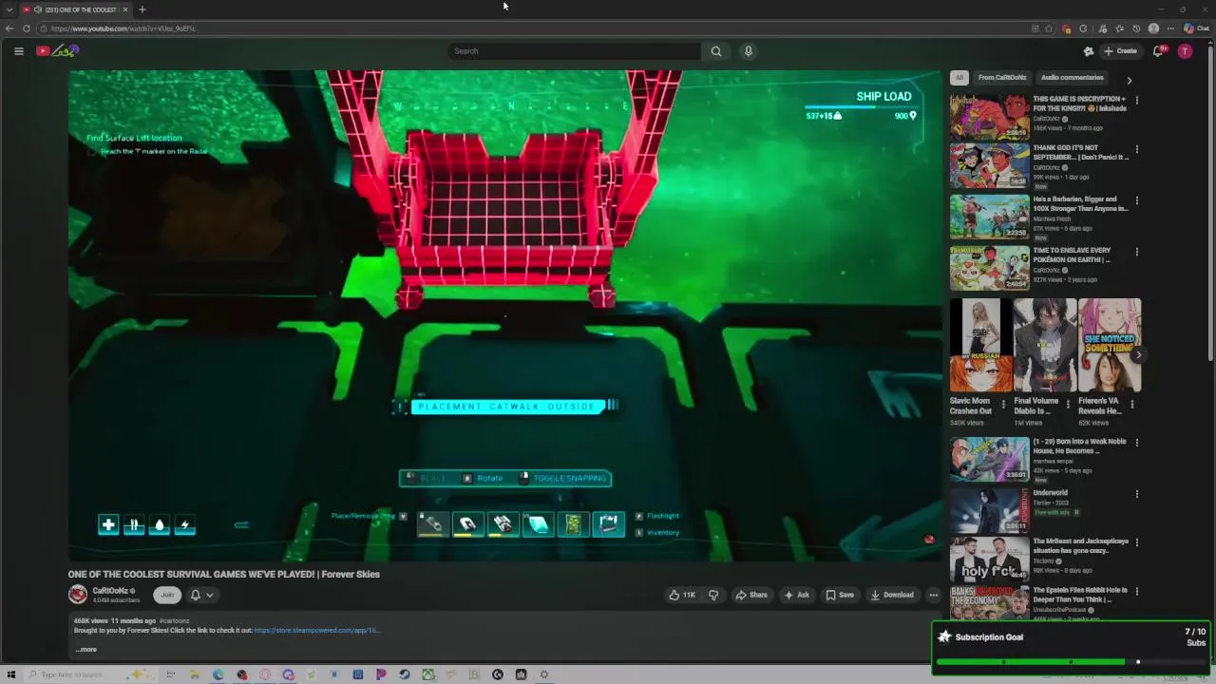Open the tab list dropdown arrow

[x=9, y=9]
